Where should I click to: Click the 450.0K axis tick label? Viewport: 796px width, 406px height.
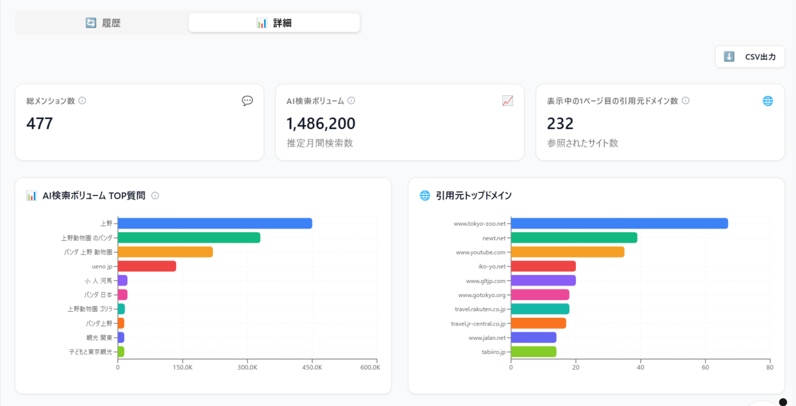(312, 368)
